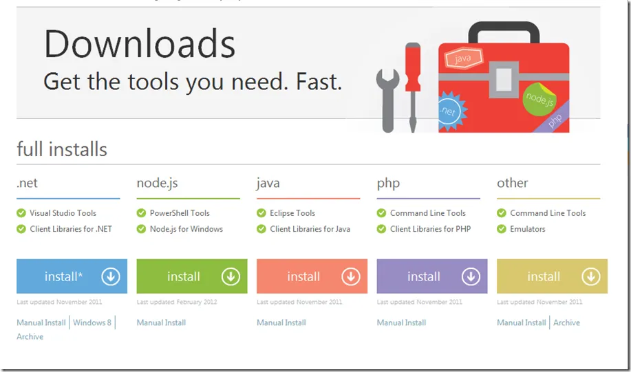The height and width of the screenshot is (372, 631).
Task: Open Manual Install link under other
Action: point(522,322)
